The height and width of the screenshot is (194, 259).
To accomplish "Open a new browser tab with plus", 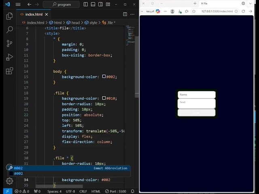I will point(195,3).
